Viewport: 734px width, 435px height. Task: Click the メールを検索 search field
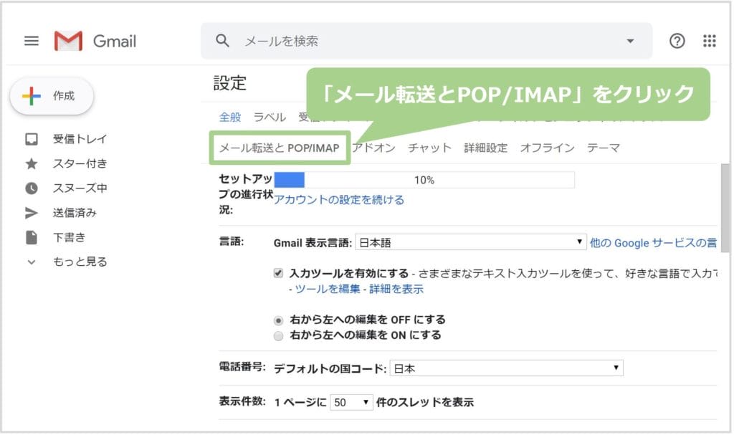click(x=426, y=41)
